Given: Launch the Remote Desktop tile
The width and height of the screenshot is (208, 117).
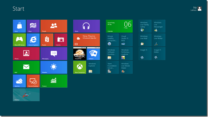Looking at the screenshot, I should tap(33, 81).
